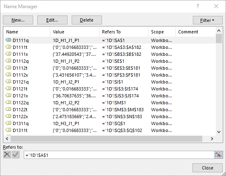Click the name icon beside D1111q
Screen dimensions: 226x176
pyautogui.click(x=8, y=40)
